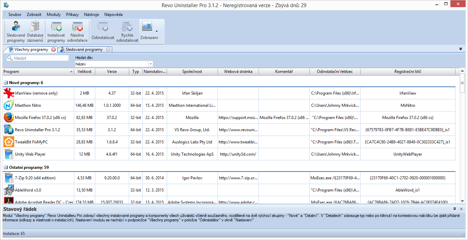Close the Všechny programy tab
This screenshot has width=468, height=240.
53,49
